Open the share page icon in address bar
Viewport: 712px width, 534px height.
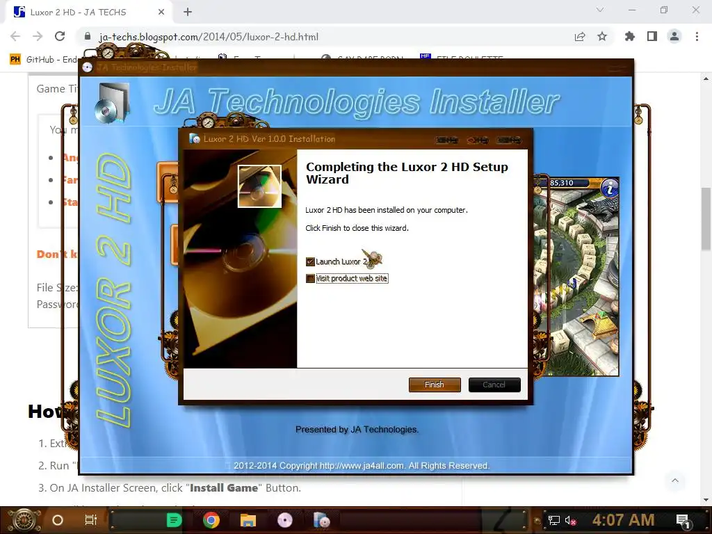(580, 36)
